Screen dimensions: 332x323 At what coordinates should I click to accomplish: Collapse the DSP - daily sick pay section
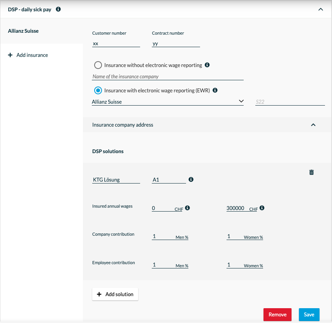[x=321, y=9]
